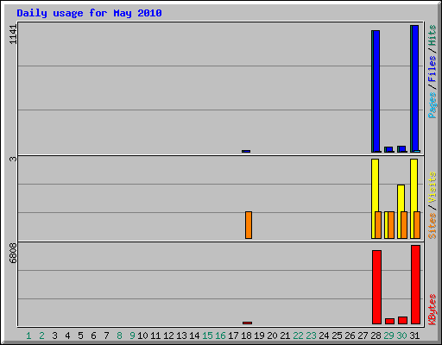Click day 1 on the x-axis
Viewport: 442px width, 345px height.
28,336
